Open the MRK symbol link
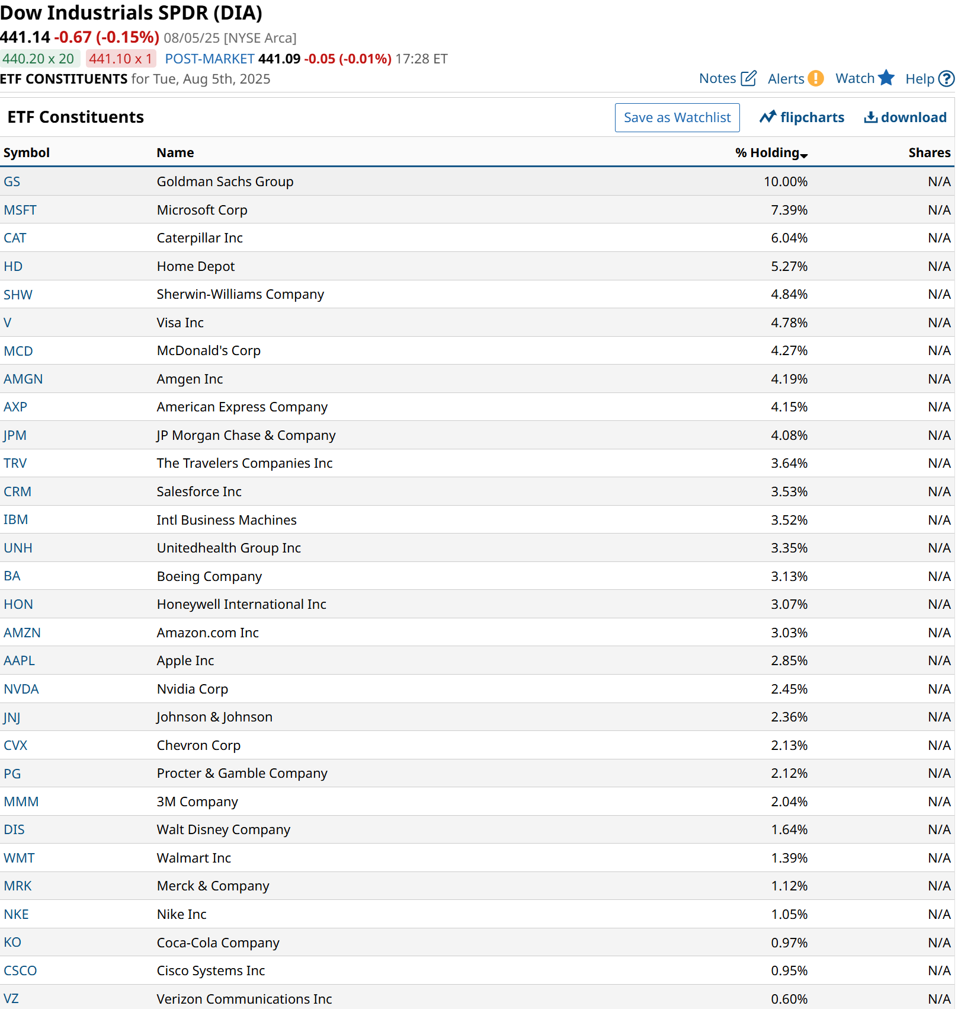Viewport: 958px width, 1009px height. pyautogui.click(x=18, y=886)
